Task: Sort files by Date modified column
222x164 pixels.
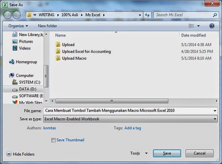Action: pos(193,35)
